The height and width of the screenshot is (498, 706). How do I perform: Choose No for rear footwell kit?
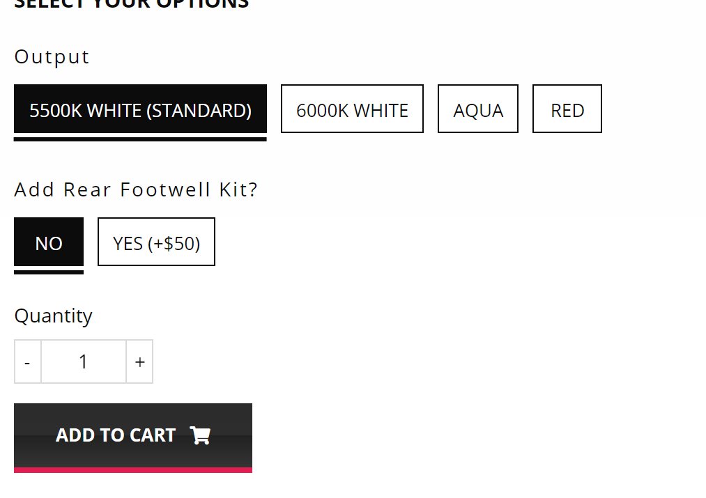(49, 242)
